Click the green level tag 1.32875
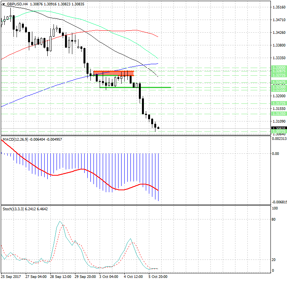Viewport: 287px width, 281px height. 279,71
